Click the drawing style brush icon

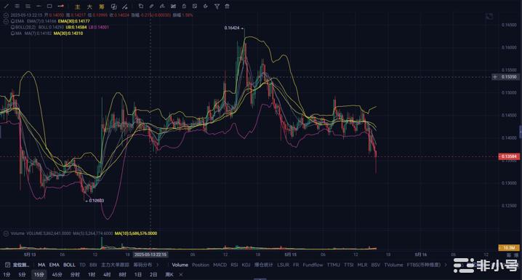point(162,6)
